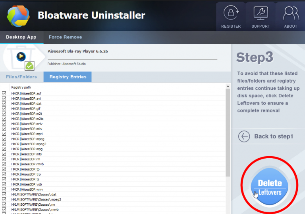The image size is (305, 214).
Task: Toggle checkbox for AiseeBDP.m2t
Action: [4, 114]
